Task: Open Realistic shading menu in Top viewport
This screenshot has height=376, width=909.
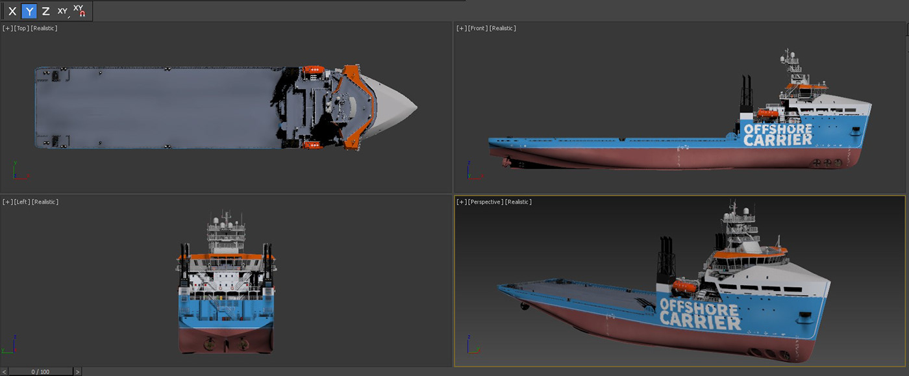Action: coord(44,29)
